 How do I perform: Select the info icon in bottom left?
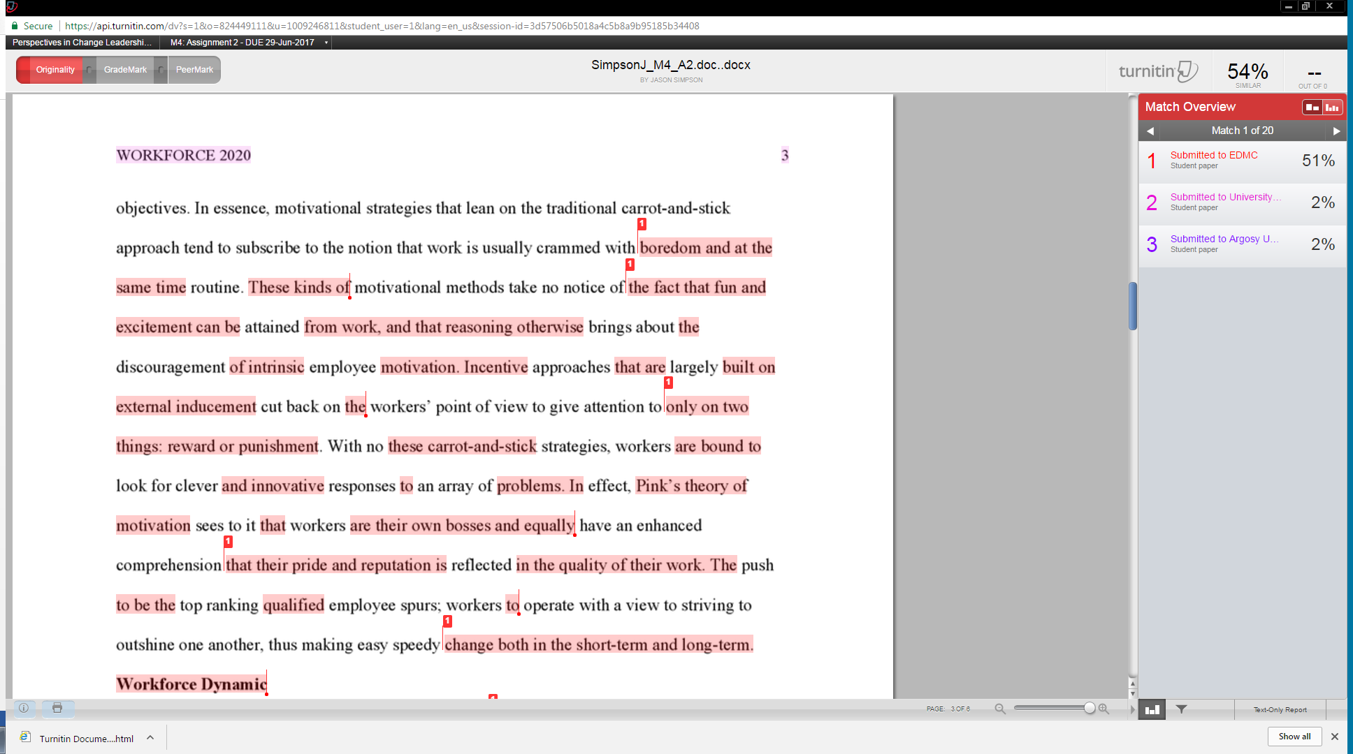point(23,709)
